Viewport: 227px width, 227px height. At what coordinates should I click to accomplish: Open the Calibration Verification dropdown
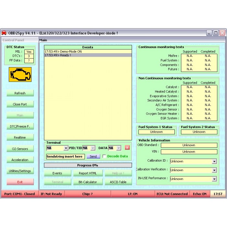click(x=214, y=170)
